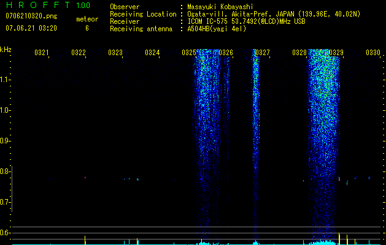Screen dimensions: 386x245
Task: Click the 0.6 kHz frequency label
Action: [x=4, y=233]
